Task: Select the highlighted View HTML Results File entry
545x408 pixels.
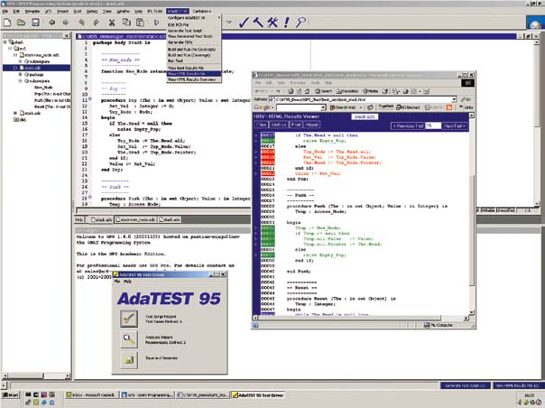Action: [x=194, y=74]
